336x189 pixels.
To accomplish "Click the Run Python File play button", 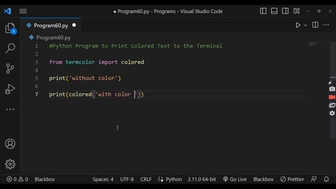I will (x=298, y=25).
